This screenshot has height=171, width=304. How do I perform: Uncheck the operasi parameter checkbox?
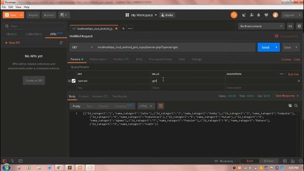(x=74, y=81)
